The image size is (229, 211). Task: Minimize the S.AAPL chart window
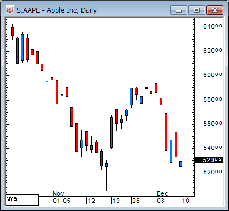[x=178, y=10]
